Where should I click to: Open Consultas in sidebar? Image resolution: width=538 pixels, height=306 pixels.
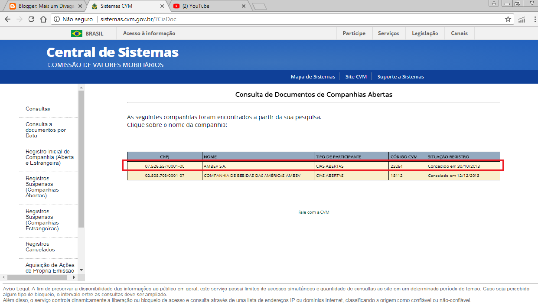click(x=38, y=109)
